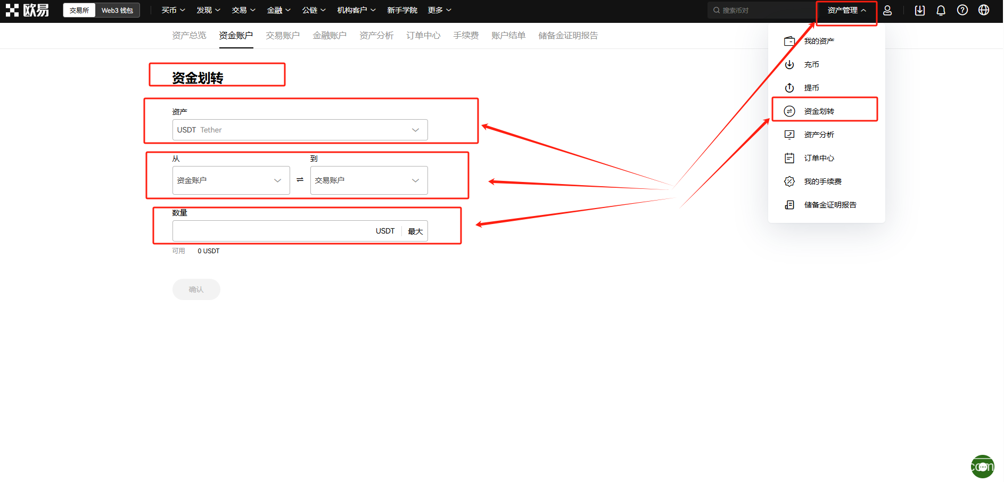Open the 手续费 tab
This screenshot has height=482, width=1004.
click(466, 35)
